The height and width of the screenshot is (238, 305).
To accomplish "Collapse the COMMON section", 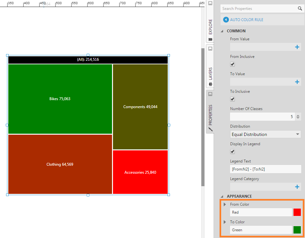I will pos(221,31).
